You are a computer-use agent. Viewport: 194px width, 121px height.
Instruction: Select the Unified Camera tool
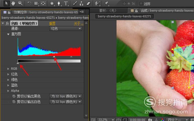click(x=36, y=3)
